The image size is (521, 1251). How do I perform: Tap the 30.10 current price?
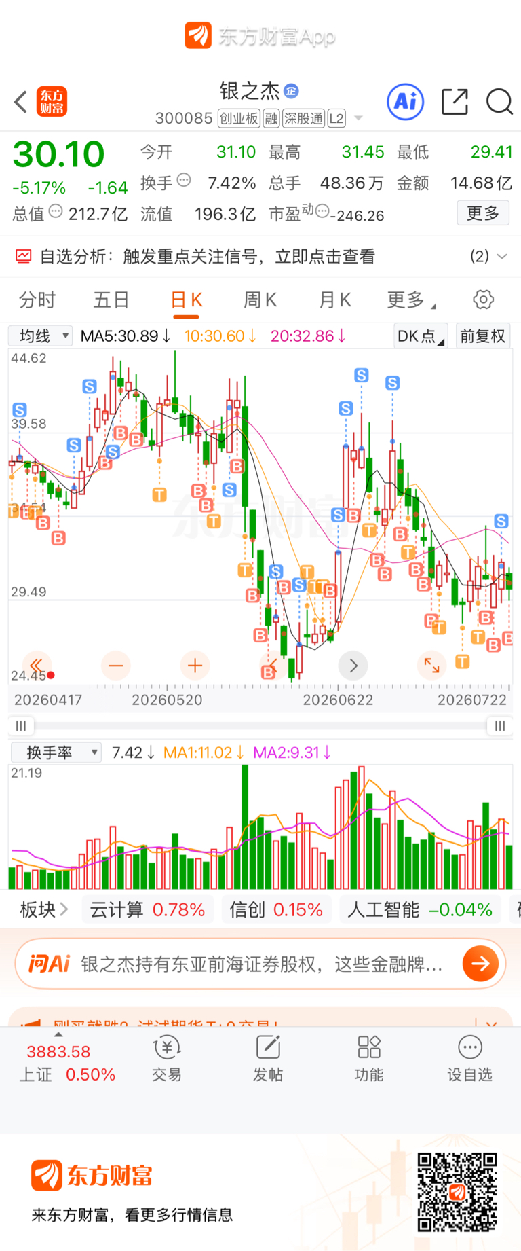pyautogui.click(x=59, y=154)
